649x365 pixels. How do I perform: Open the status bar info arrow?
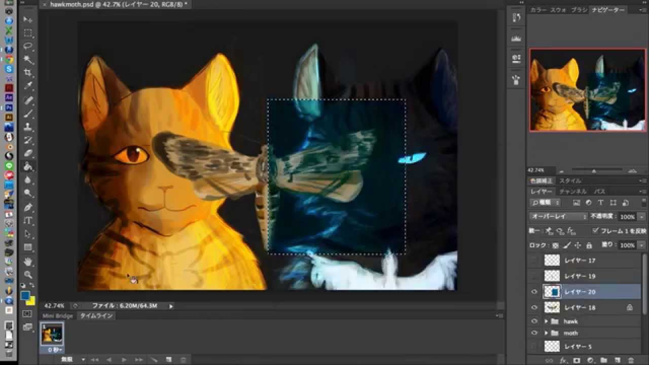click(x=171, y=306)
